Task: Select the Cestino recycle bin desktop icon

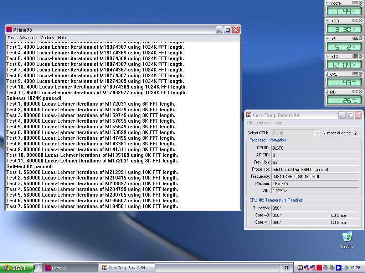Action: [x=347, y=240]
